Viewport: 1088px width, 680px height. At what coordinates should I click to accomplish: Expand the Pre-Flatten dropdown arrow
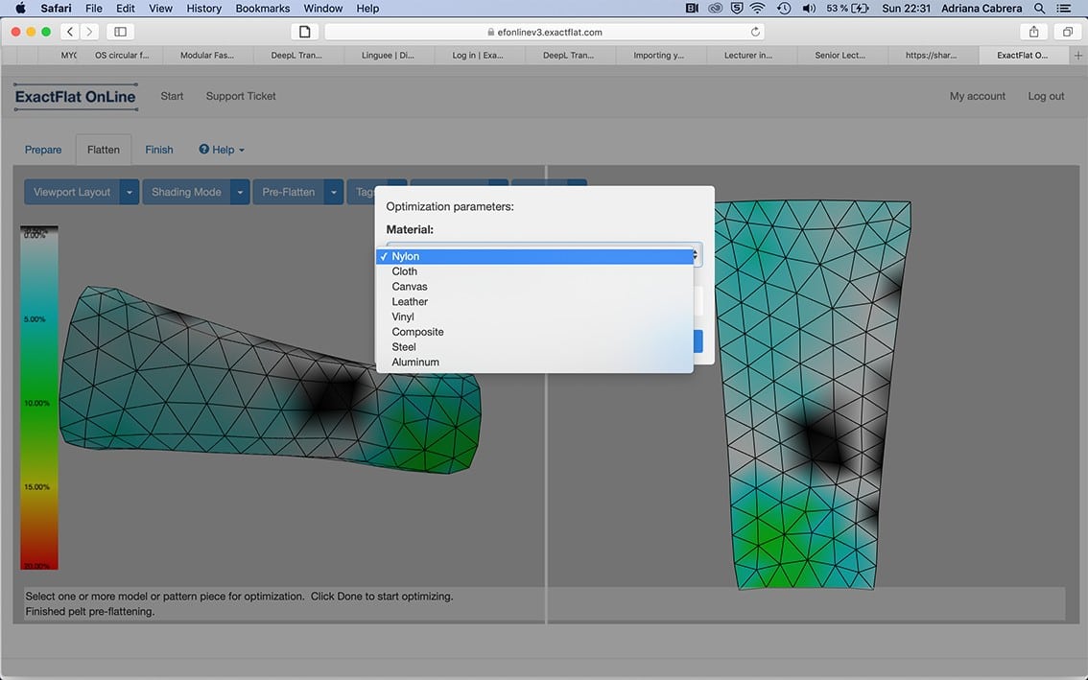(x=333, y=192)
